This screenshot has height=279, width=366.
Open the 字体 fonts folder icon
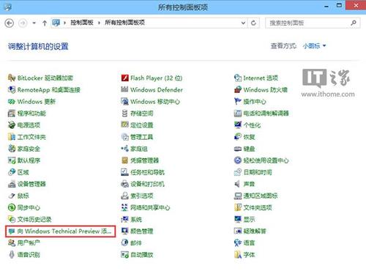point(238,255)
